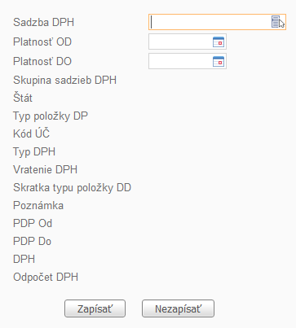The height and width of the screenshot is (328, 296).
Task: Select the Sadzba DPH field label
Action: point(44,22)
